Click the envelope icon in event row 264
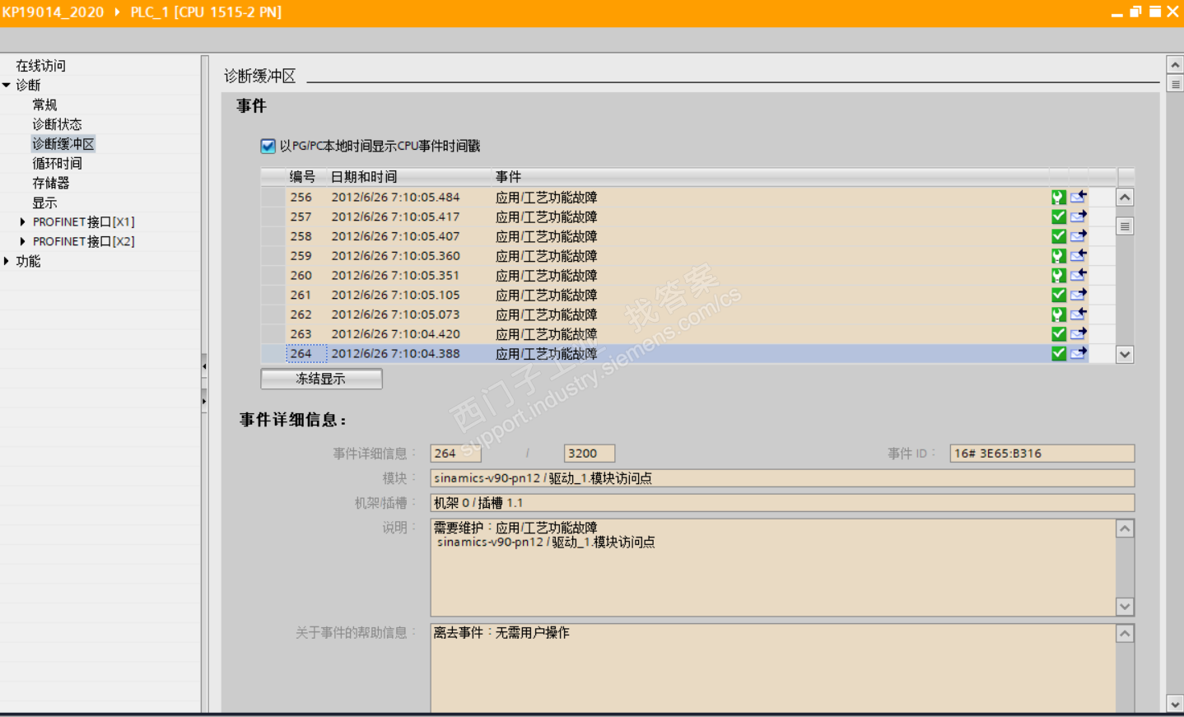Screen dimensions: 1184x717 [x=1079, y=353]
